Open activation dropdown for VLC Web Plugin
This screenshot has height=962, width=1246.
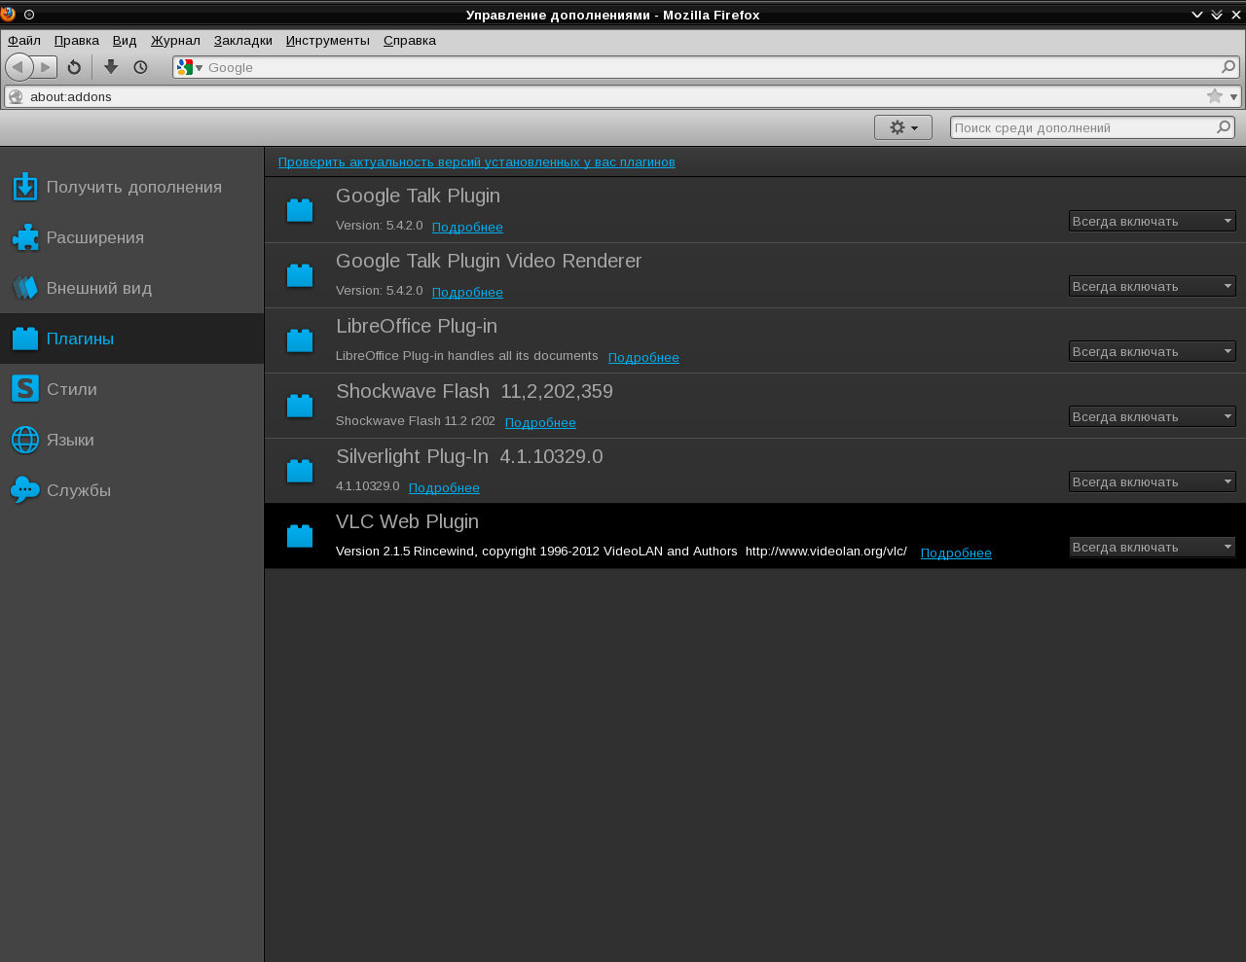pyautogui.click(x=1153, y=547)
